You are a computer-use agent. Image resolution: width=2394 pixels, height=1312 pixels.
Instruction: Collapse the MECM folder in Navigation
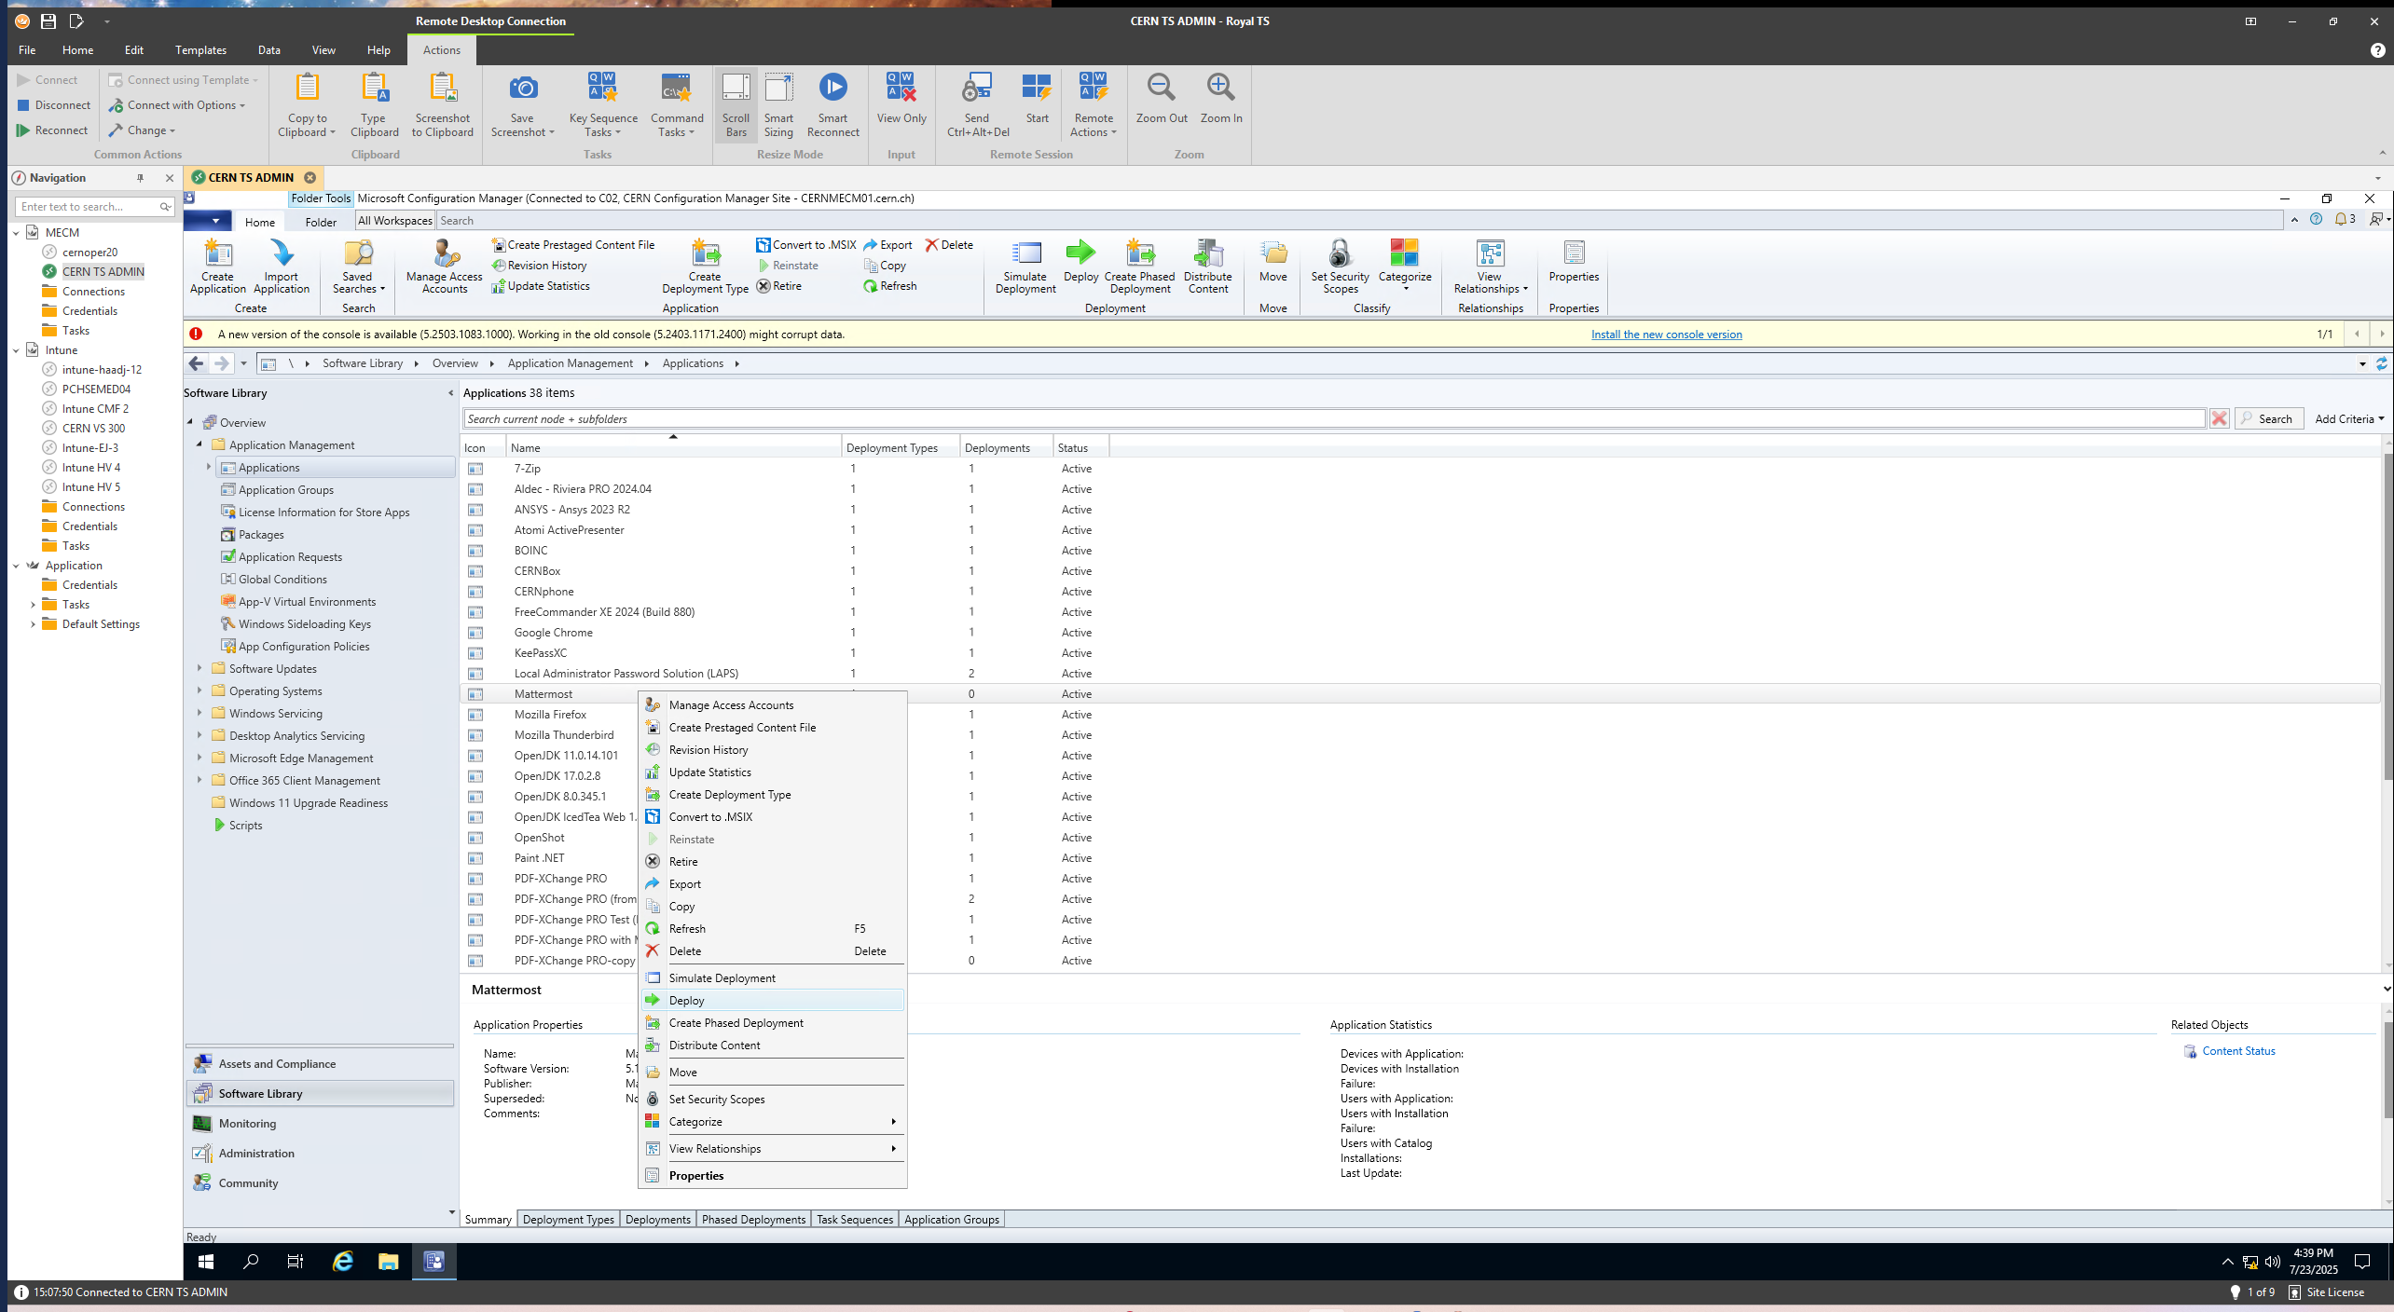(x=17, y=233)
